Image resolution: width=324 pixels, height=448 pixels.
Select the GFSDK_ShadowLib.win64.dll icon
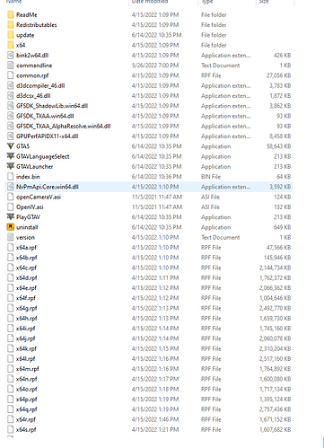(11, 106)
